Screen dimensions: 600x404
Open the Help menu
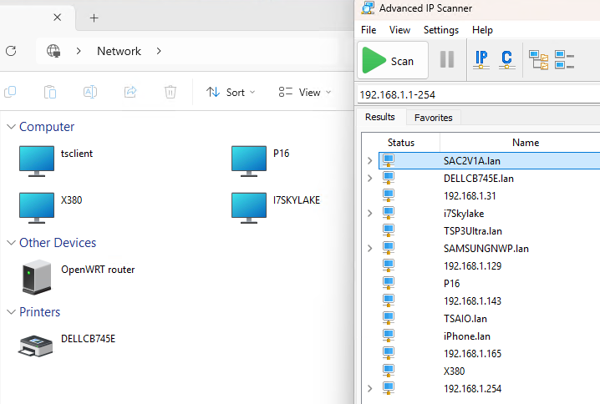click(x=482, y=30)
